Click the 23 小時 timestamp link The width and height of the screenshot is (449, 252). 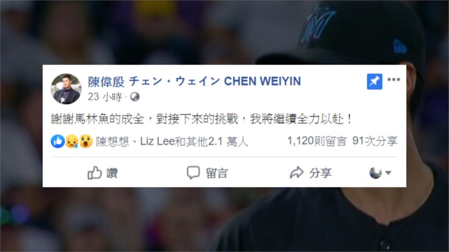104,97
